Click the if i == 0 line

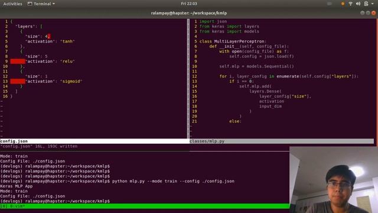pos(242,82)
